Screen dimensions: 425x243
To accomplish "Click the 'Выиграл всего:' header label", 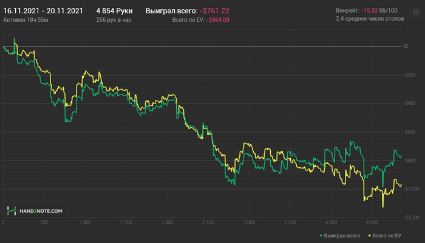I will click(x=171, y=11).
